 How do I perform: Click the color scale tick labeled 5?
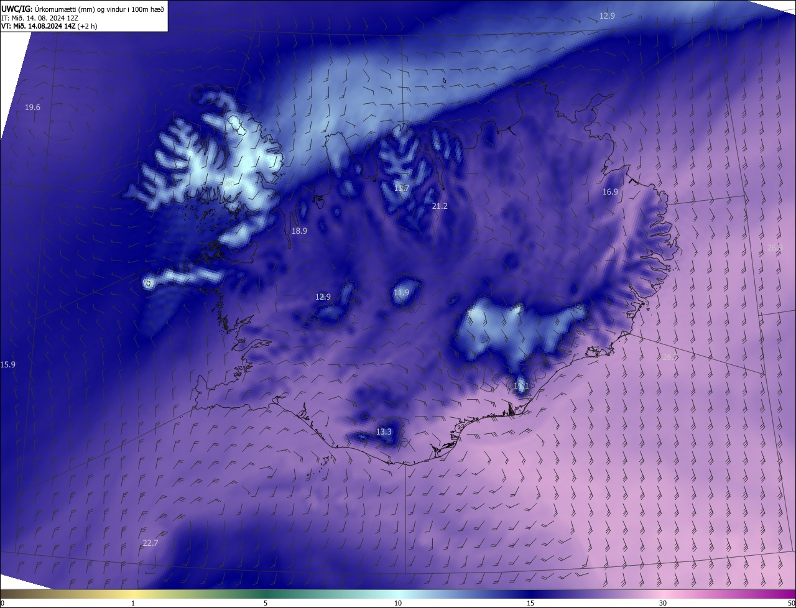tap(266, 603)
